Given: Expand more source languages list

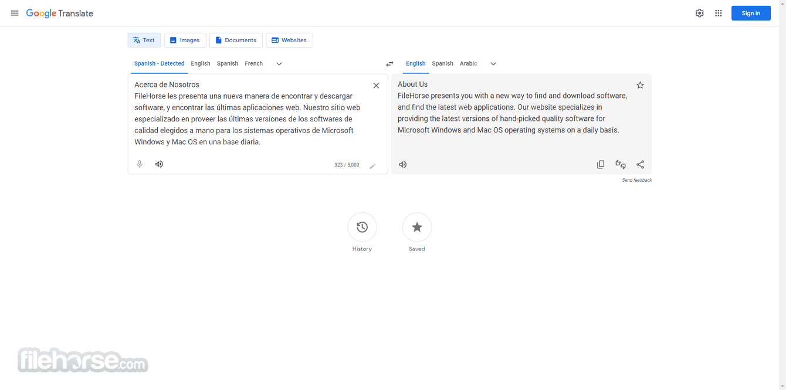Looking at the screenshot, I should [x=279, y=64].
